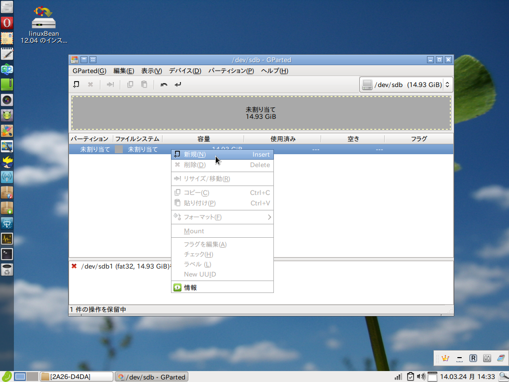
Task: Click the 空き column header
Action: 353,139
